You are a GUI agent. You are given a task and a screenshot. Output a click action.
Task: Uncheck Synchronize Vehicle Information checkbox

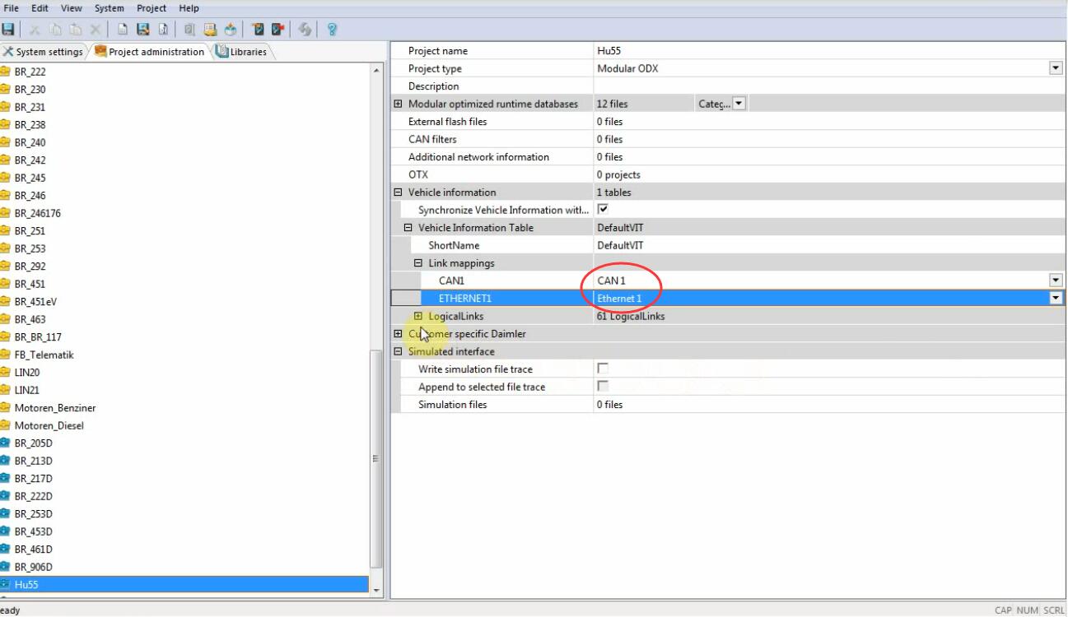(603, 210)
